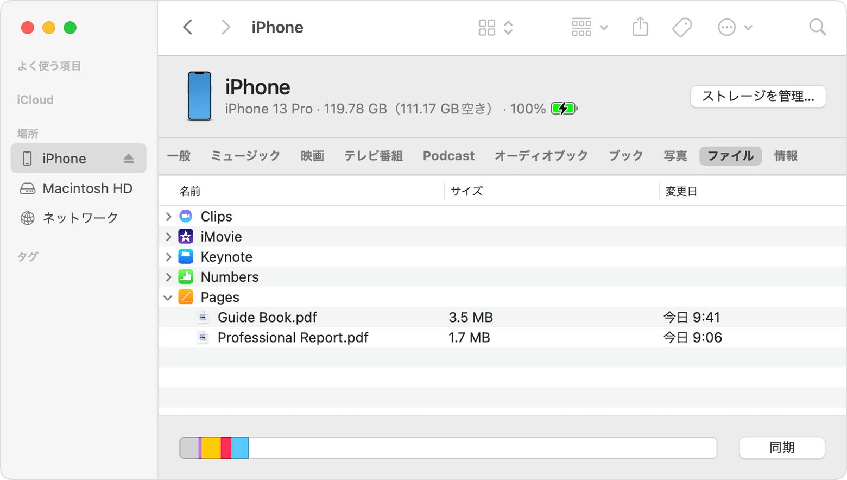847x480 pixels.
Task: Switch to the テレビ番組 tab
Action: (x=374, y=156)
